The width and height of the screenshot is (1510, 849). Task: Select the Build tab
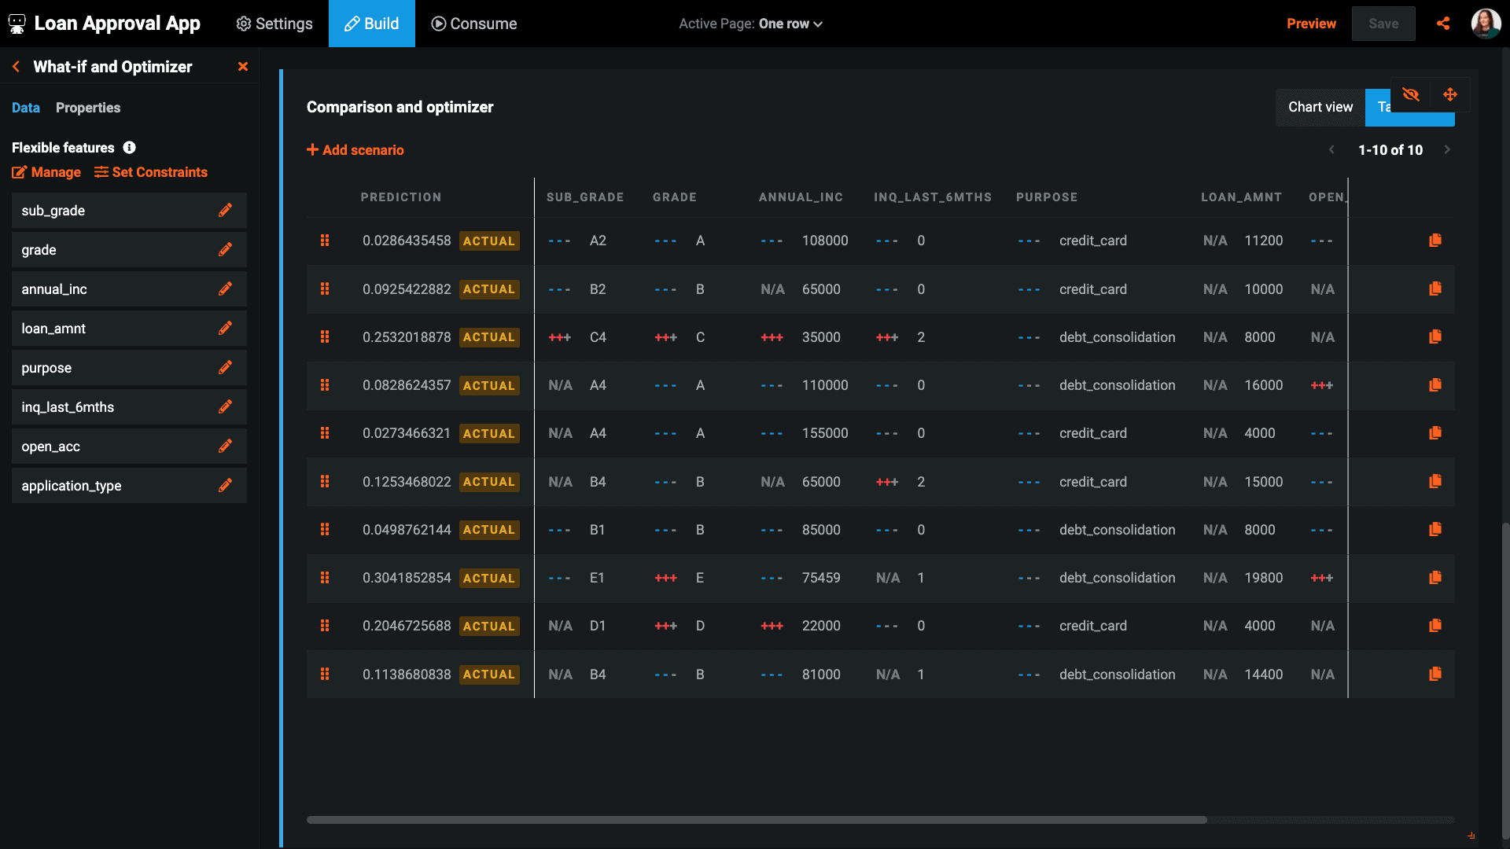pos(372,24)
